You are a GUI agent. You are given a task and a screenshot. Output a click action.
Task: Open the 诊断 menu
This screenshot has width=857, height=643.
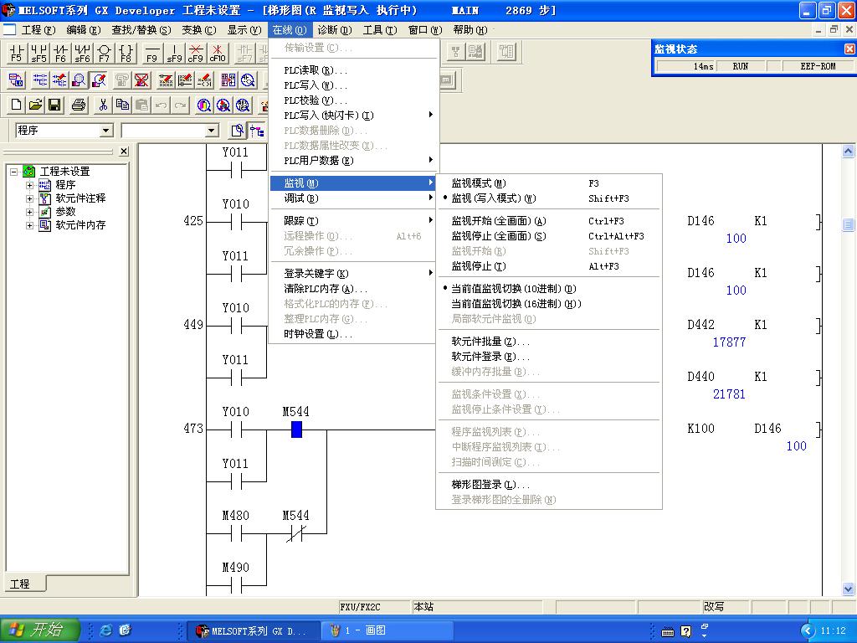[x=334, y=30]
